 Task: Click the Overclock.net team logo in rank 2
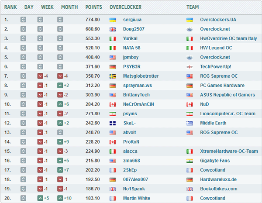[x=189, y=29]
